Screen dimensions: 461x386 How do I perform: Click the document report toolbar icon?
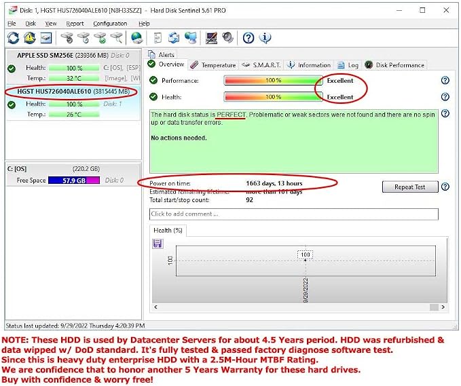pyautogui.click(x=158, y=38)
